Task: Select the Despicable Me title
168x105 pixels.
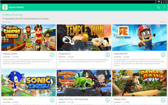Action: [120, 54]
